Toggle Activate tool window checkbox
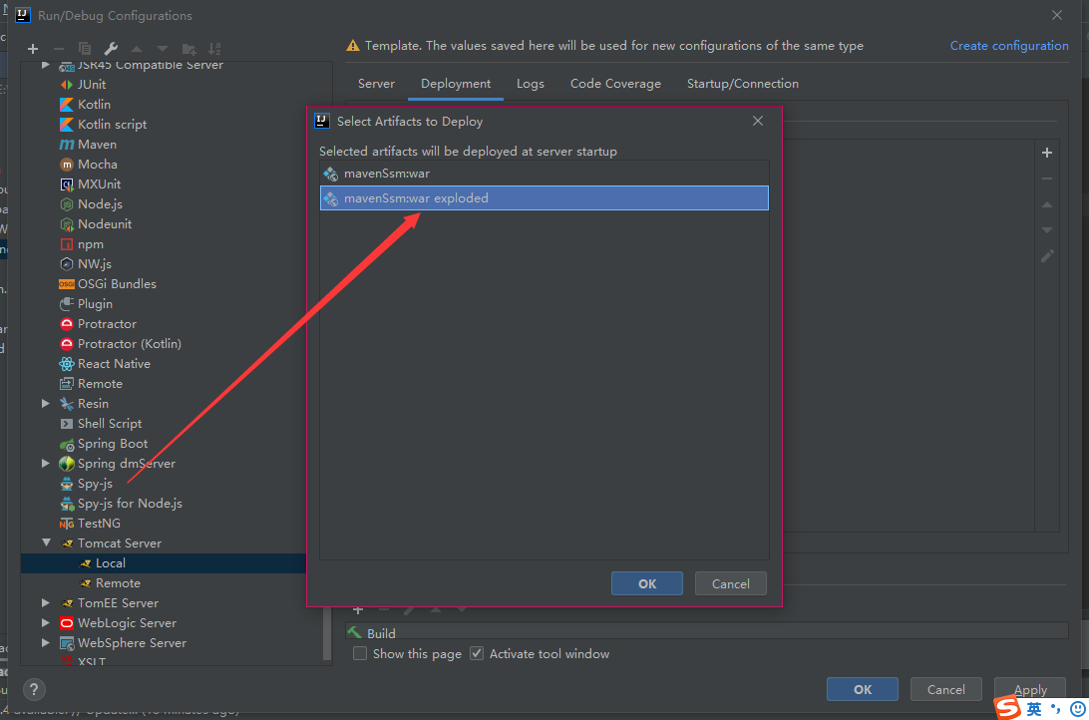The image size is (1089, 720). pos(477,653)
